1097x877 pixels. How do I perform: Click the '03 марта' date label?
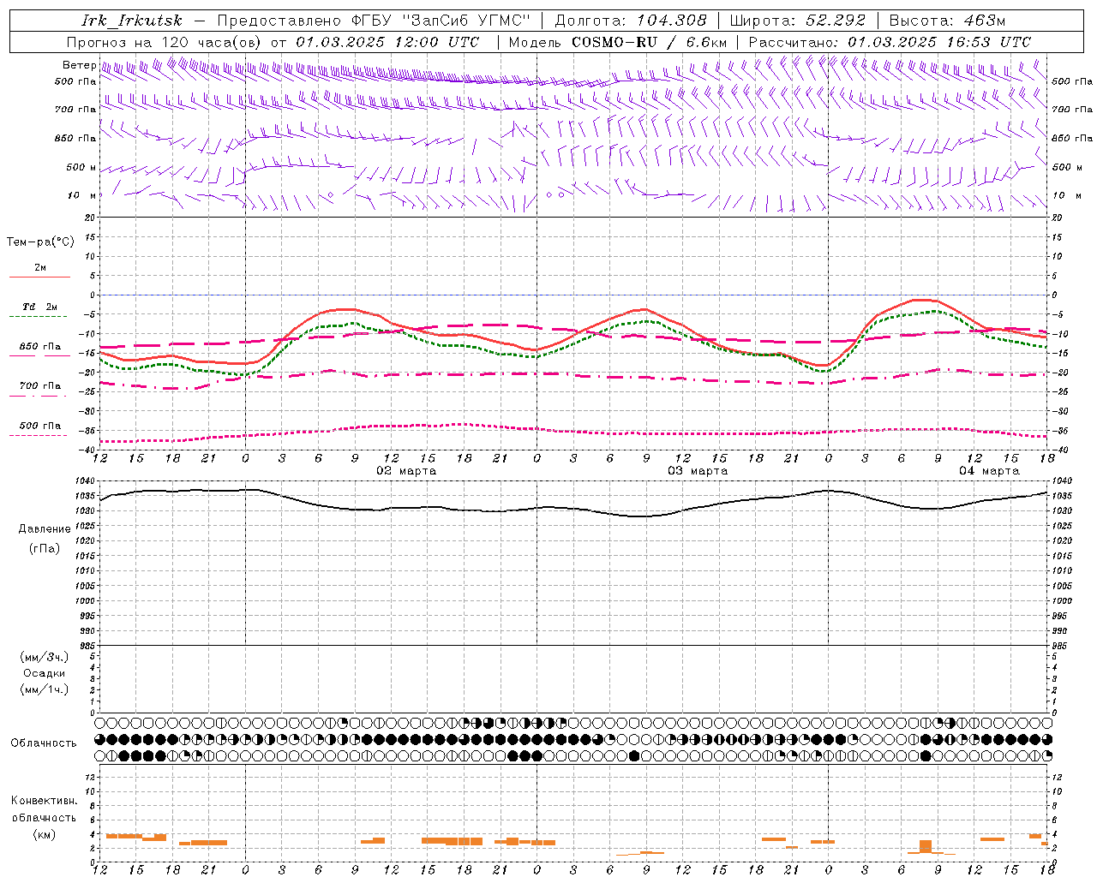point(698,471)
